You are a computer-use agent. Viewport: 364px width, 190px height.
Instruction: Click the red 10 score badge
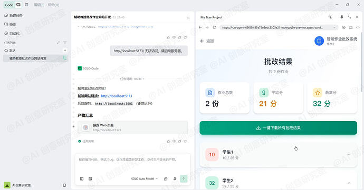212,155
